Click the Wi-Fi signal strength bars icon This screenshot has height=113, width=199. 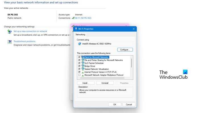[x=73, y=18]
